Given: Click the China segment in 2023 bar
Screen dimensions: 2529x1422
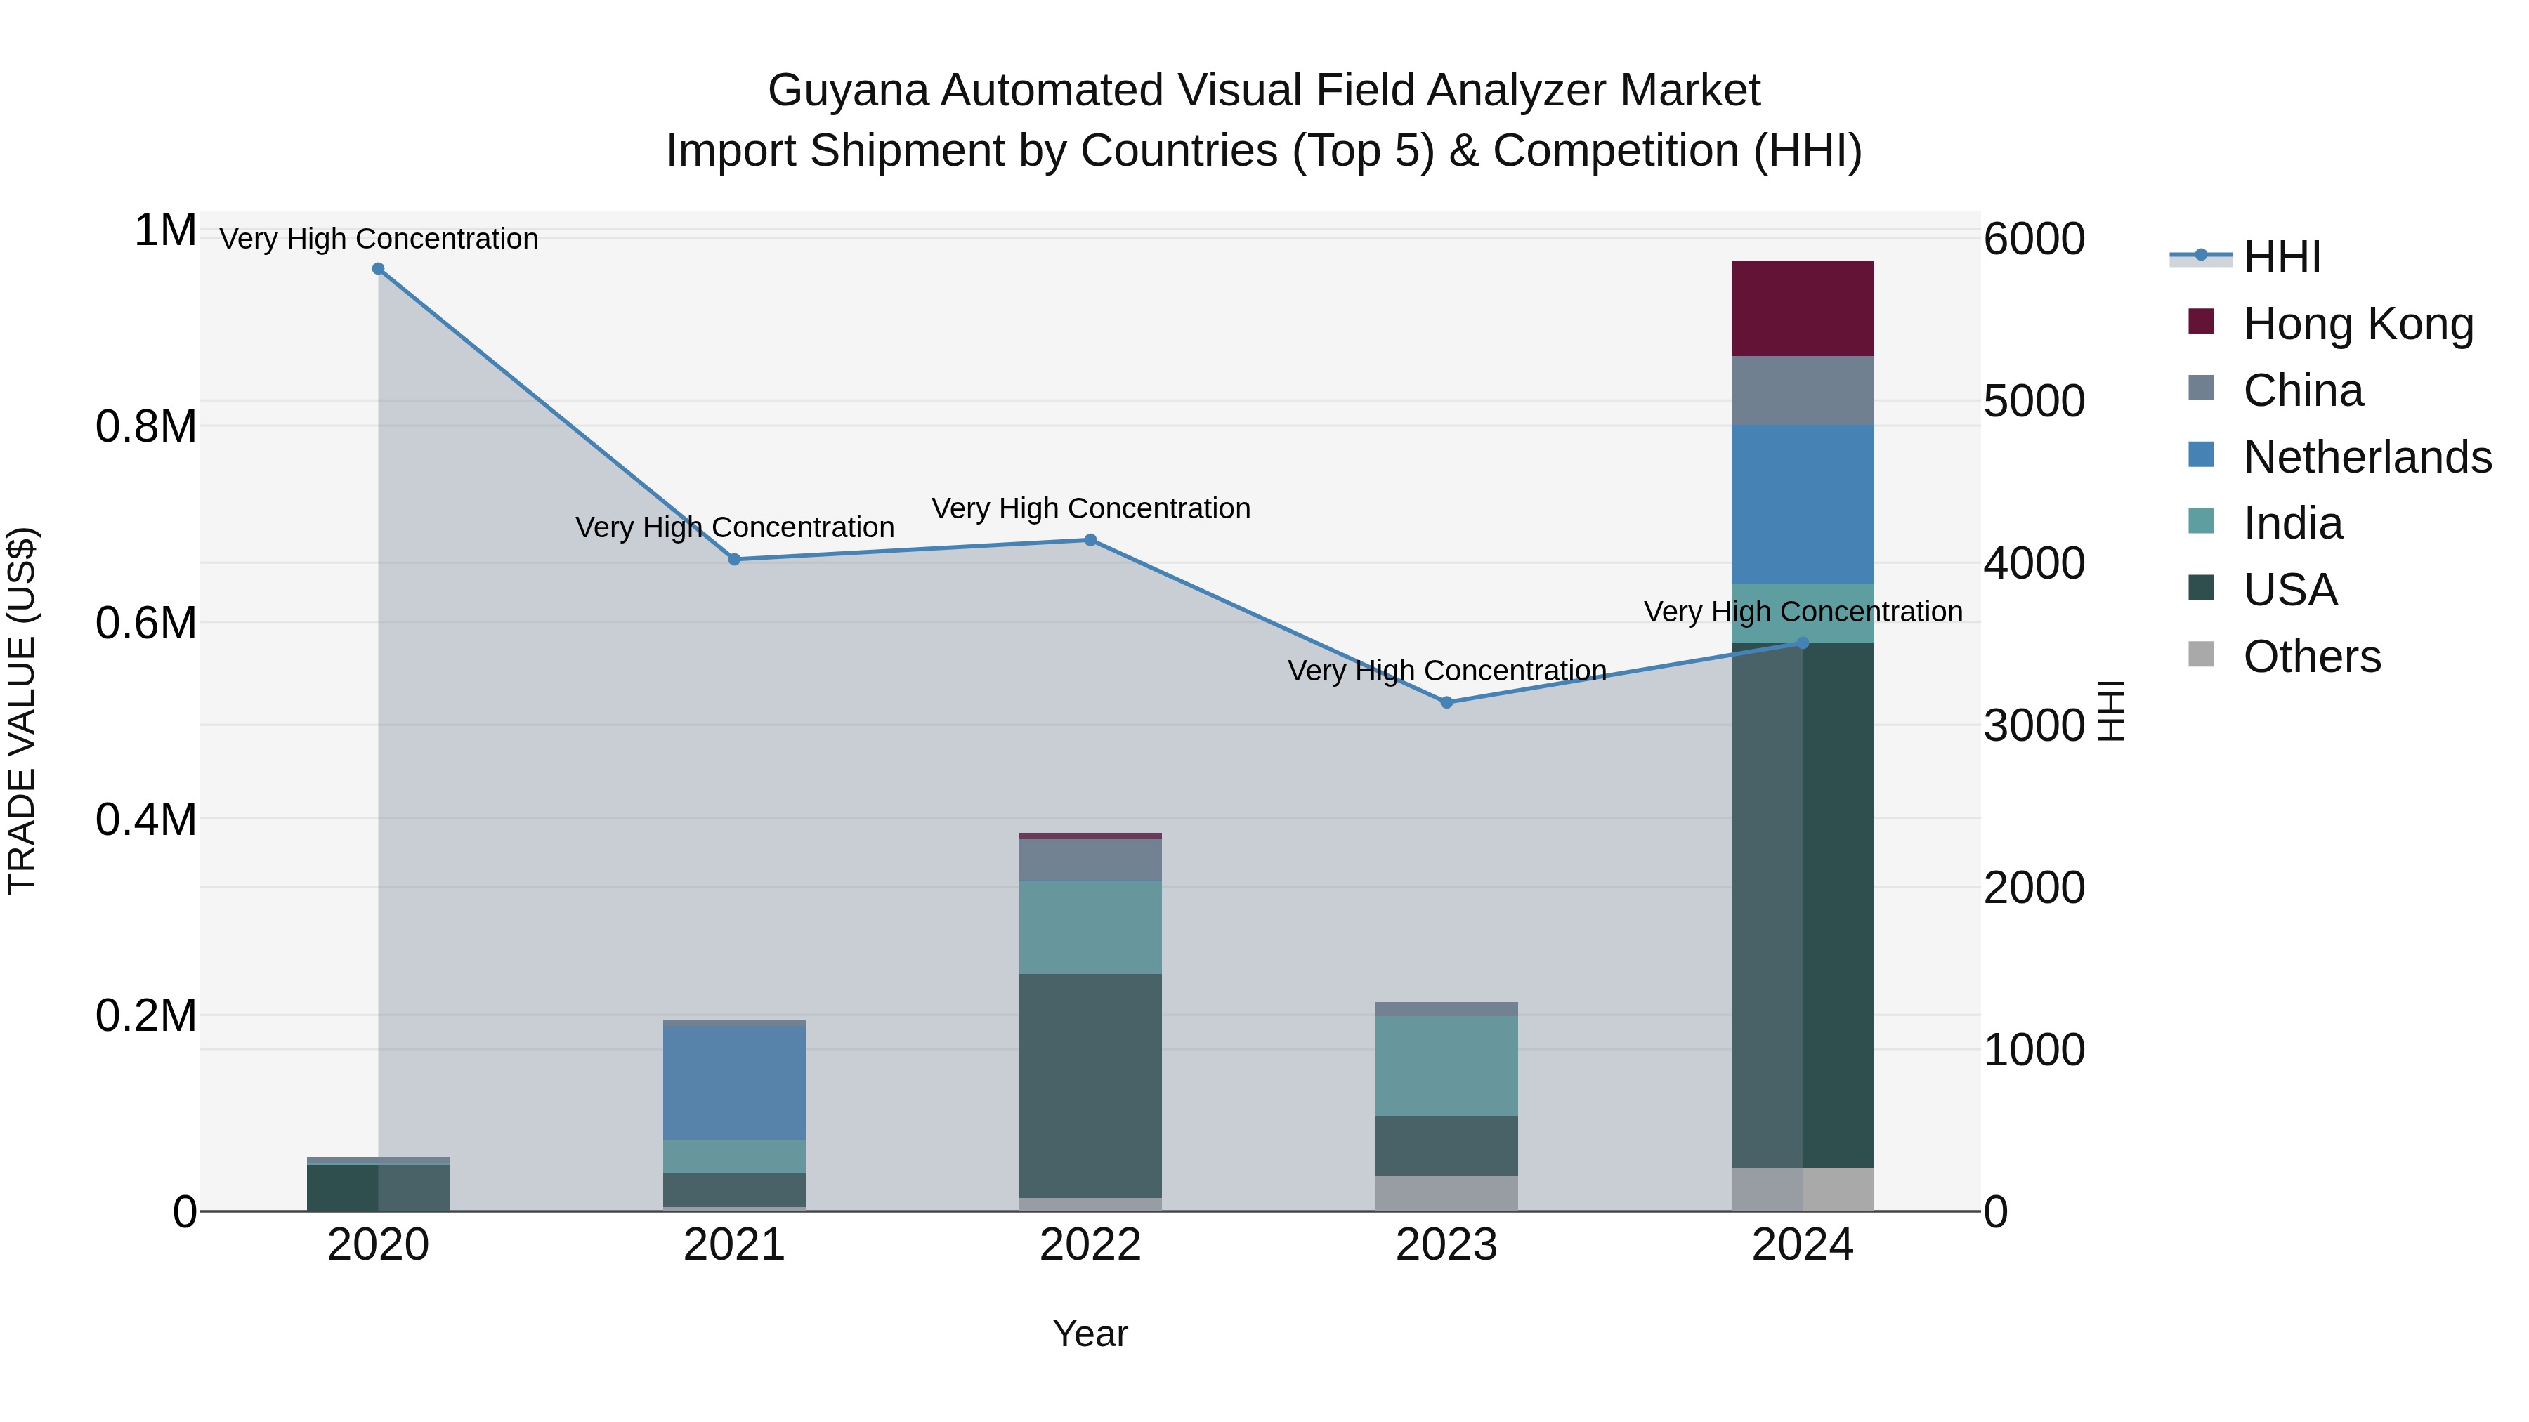Looking at the screenshot, I should (1446, 1009).
